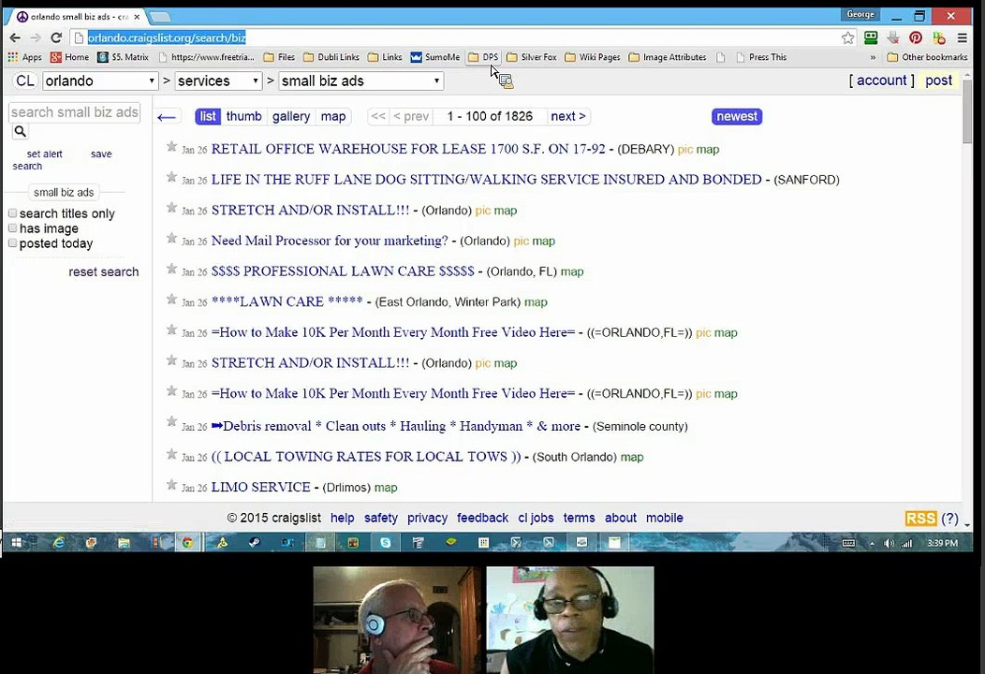Open the Apps shortcut in bookmarks bar
This screenshot has width=985, height=674.
coord(24,57)
